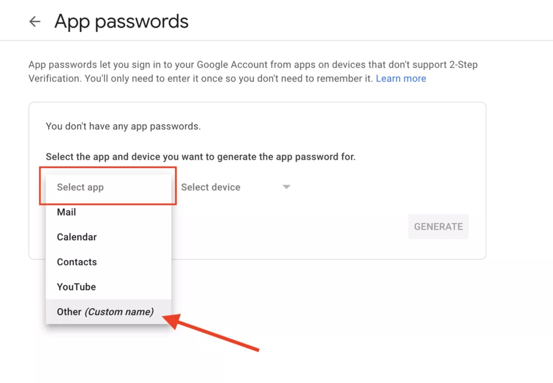Click the bold "Select the app and device" instruction
553x383 pixels.
pyautogui.click(x=200, y=157)
